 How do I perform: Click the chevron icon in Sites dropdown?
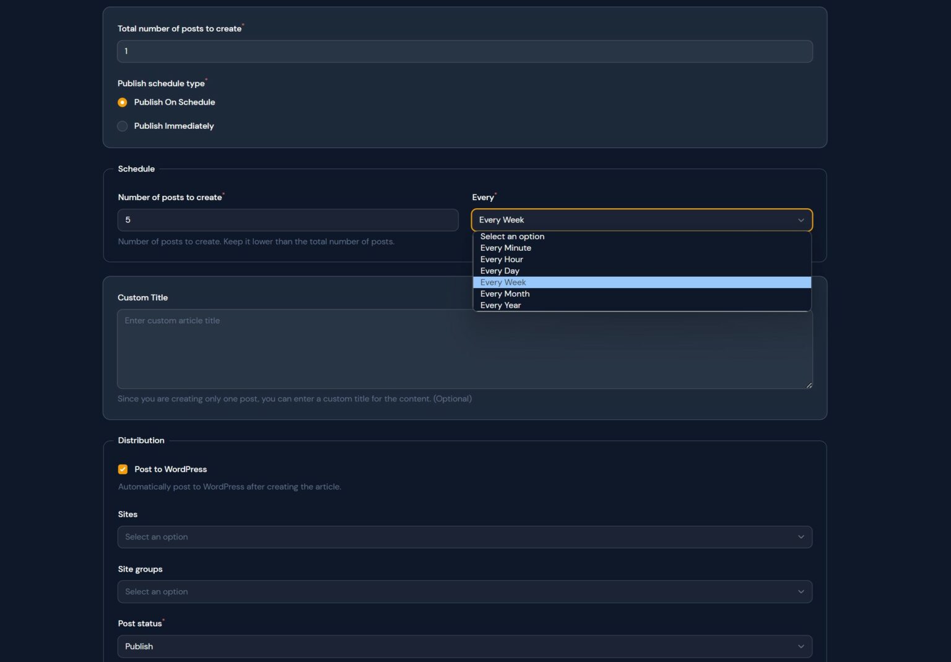801,537
